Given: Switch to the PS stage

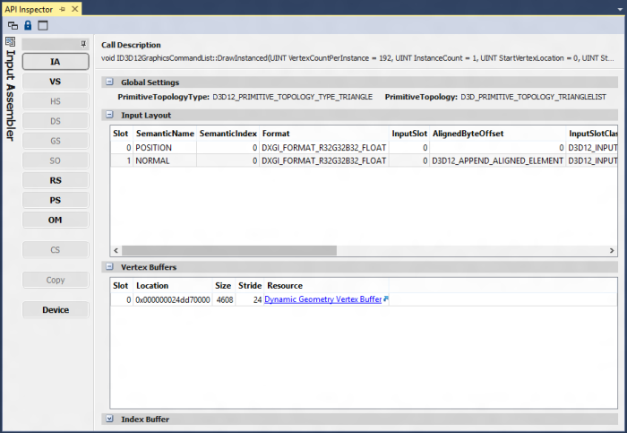Looking at the screenshot, I should point(56,200).
